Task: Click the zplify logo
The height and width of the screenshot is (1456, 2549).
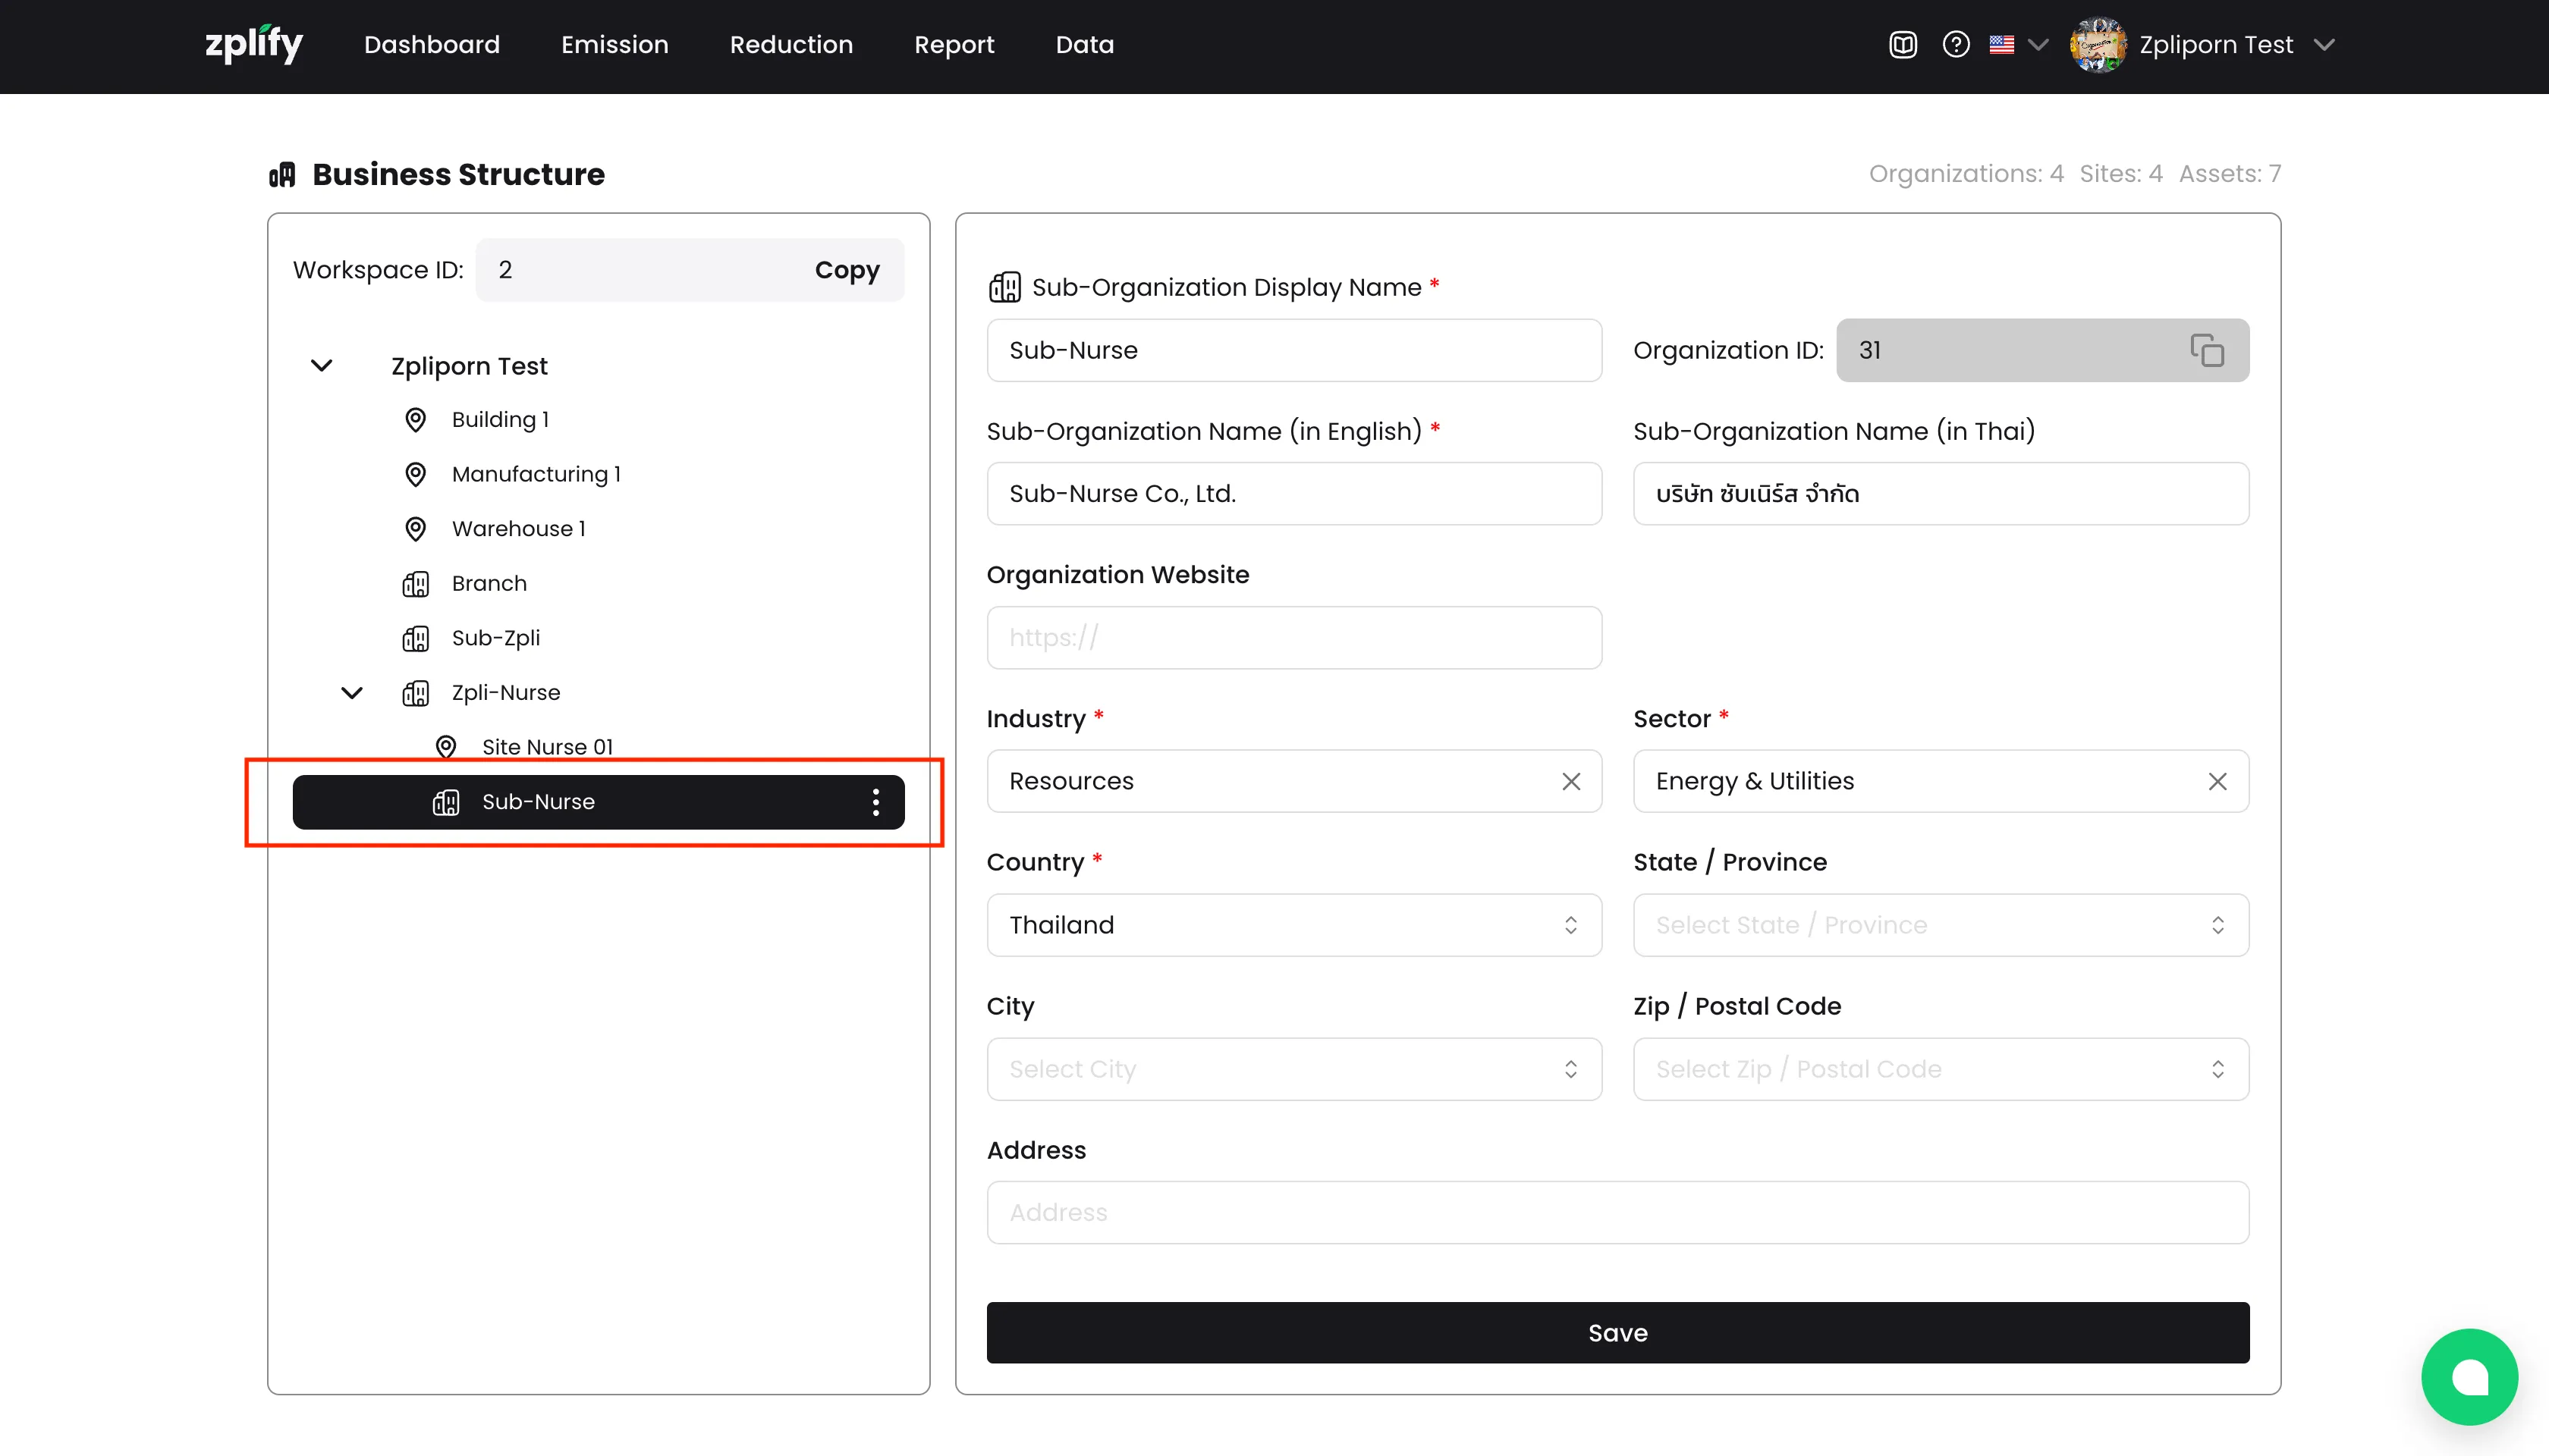Action: tap(254, 45)
